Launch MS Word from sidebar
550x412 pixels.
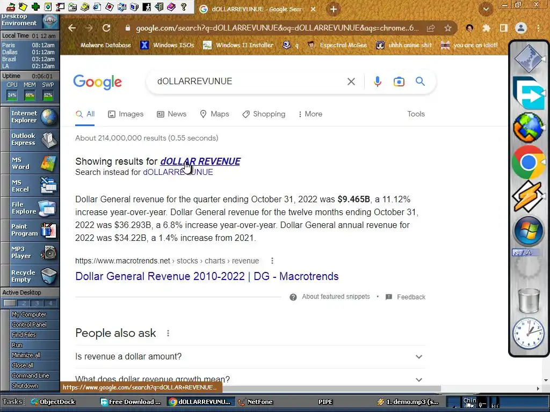click(30, 163)
